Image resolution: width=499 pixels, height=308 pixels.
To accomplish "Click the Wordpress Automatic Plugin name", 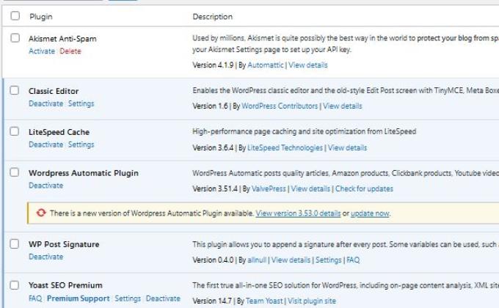I will 84,173.
